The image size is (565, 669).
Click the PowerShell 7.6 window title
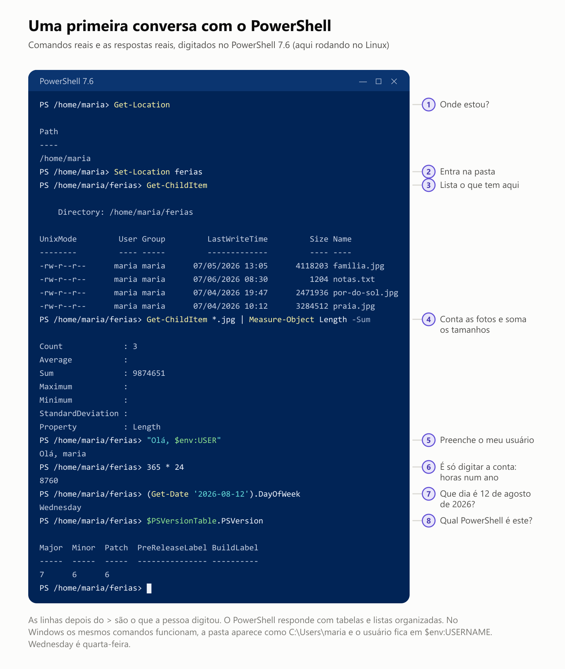click(66, 82)
